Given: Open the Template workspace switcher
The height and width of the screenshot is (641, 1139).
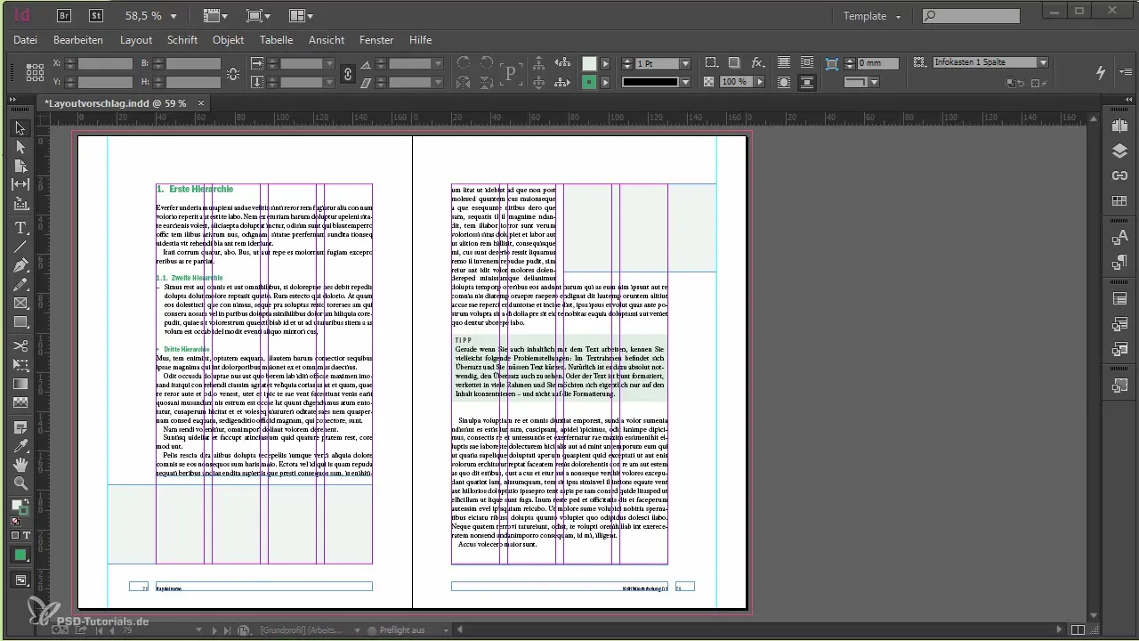Looking at the screenshot, I should pyautogui.click(x=873, y=16).
